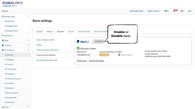Open the user profile icon menu
This screenshot has width=195, height=109.
tap(190, 11)
